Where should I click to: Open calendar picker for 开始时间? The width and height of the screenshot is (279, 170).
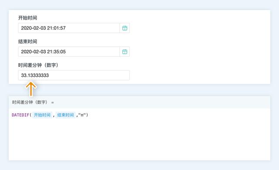(x=125, y=28)
